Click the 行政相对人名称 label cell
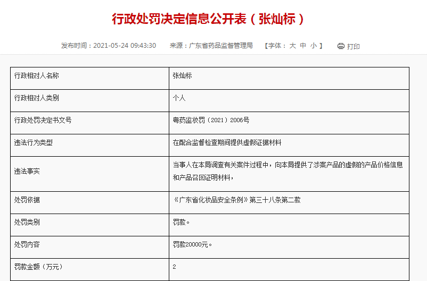427x281 pixels. click(89, 78)
